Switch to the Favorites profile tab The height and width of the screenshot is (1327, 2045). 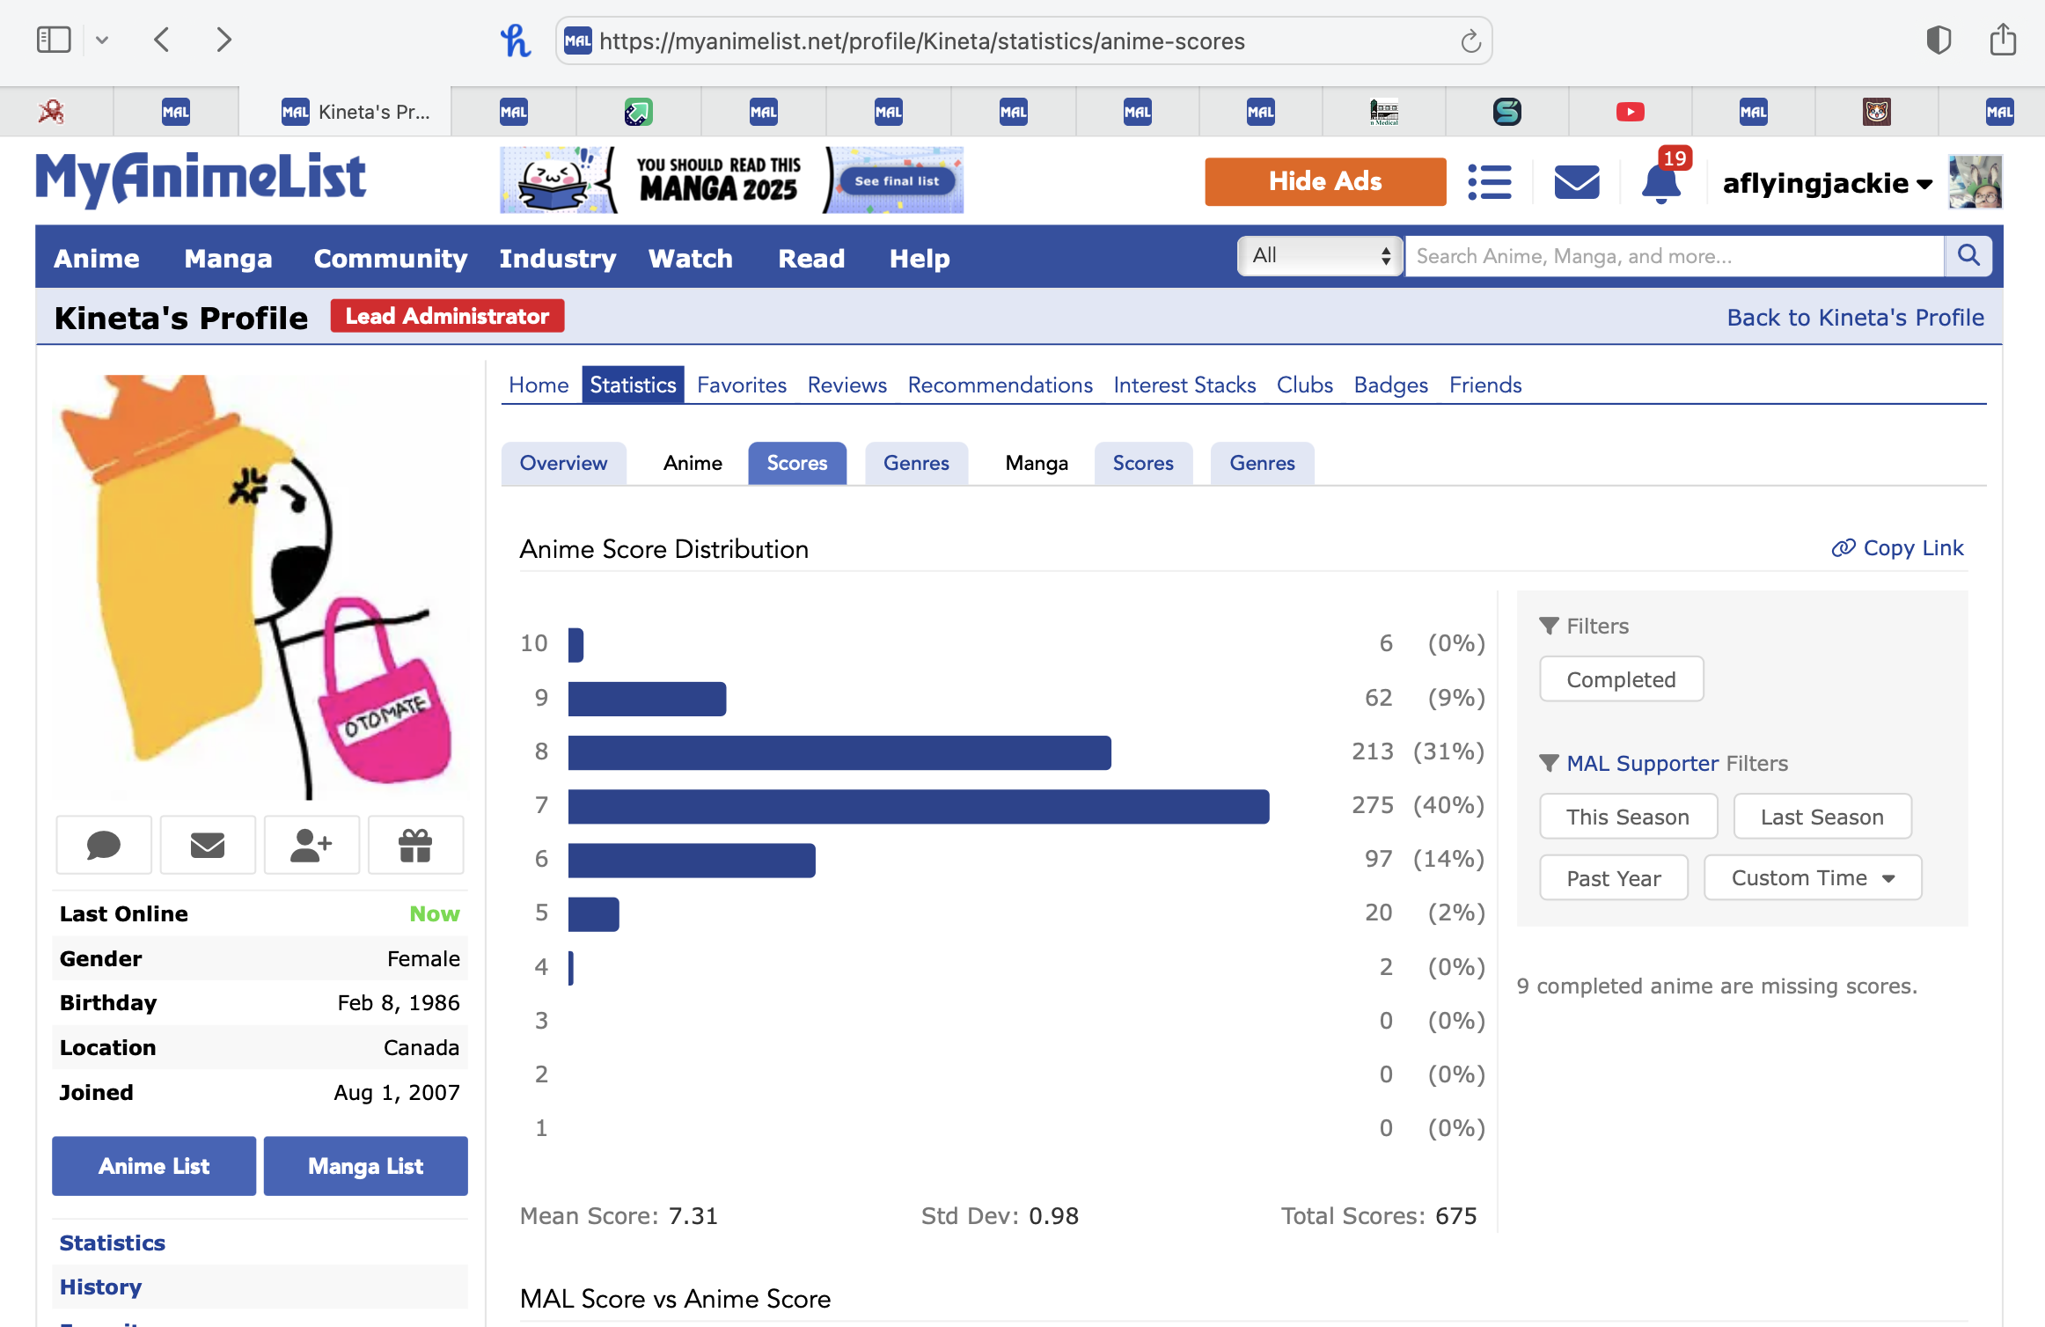click(x=741, y=385)
